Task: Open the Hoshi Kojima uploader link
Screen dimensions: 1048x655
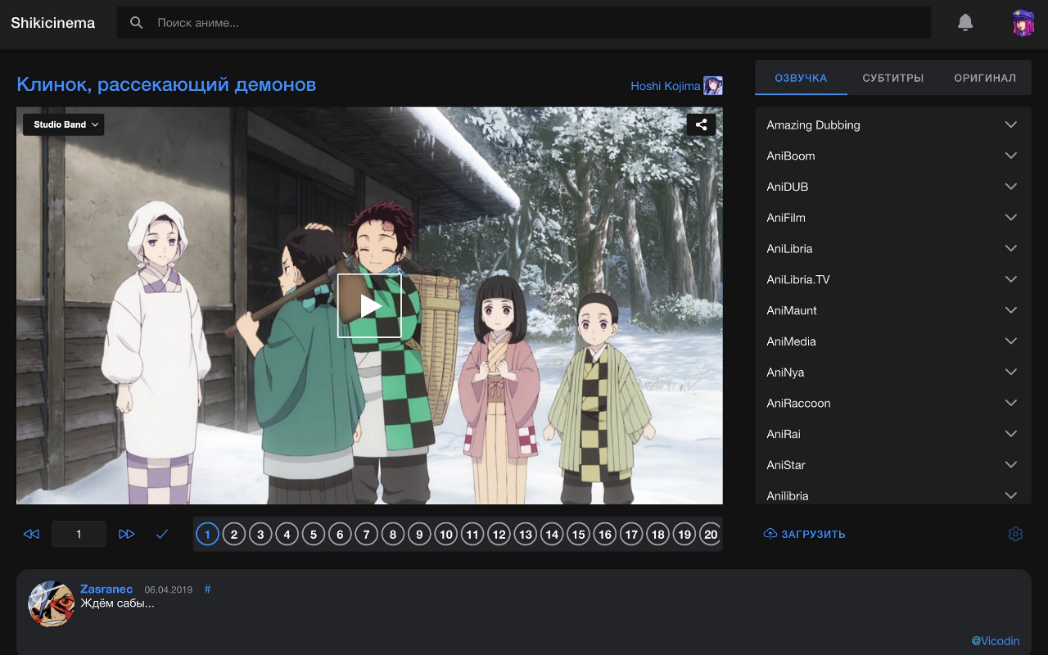Action: (666, 86)
